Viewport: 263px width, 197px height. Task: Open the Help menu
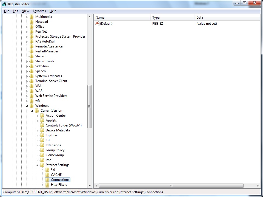point(53,11)
